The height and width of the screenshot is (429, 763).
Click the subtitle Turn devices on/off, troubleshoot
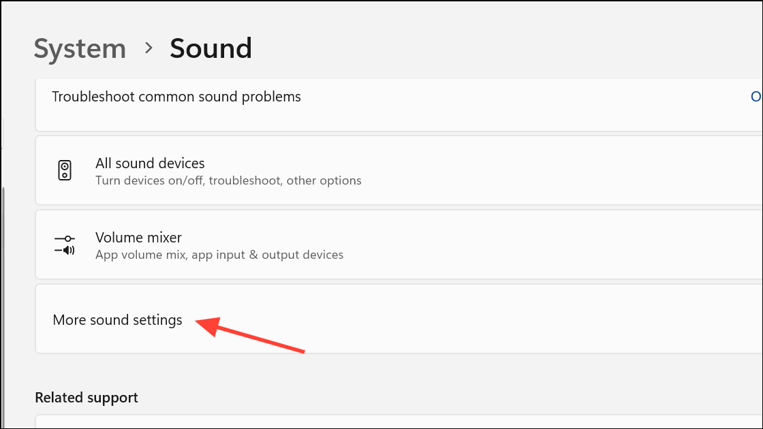(x=228, y=180)
